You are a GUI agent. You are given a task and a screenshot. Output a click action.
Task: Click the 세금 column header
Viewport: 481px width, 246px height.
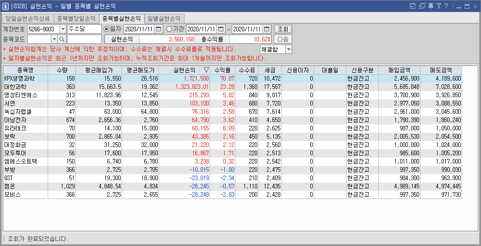[x=270, y=70]
